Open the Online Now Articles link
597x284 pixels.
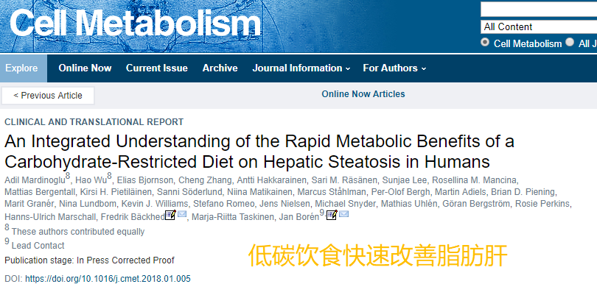pos(363,94)
